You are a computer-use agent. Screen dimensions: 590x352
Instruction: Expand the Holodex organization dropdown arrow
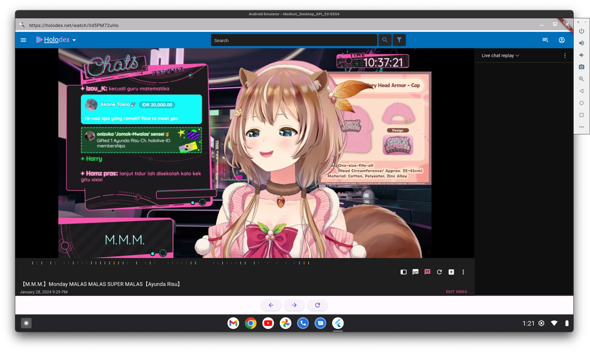click(74, 40)
